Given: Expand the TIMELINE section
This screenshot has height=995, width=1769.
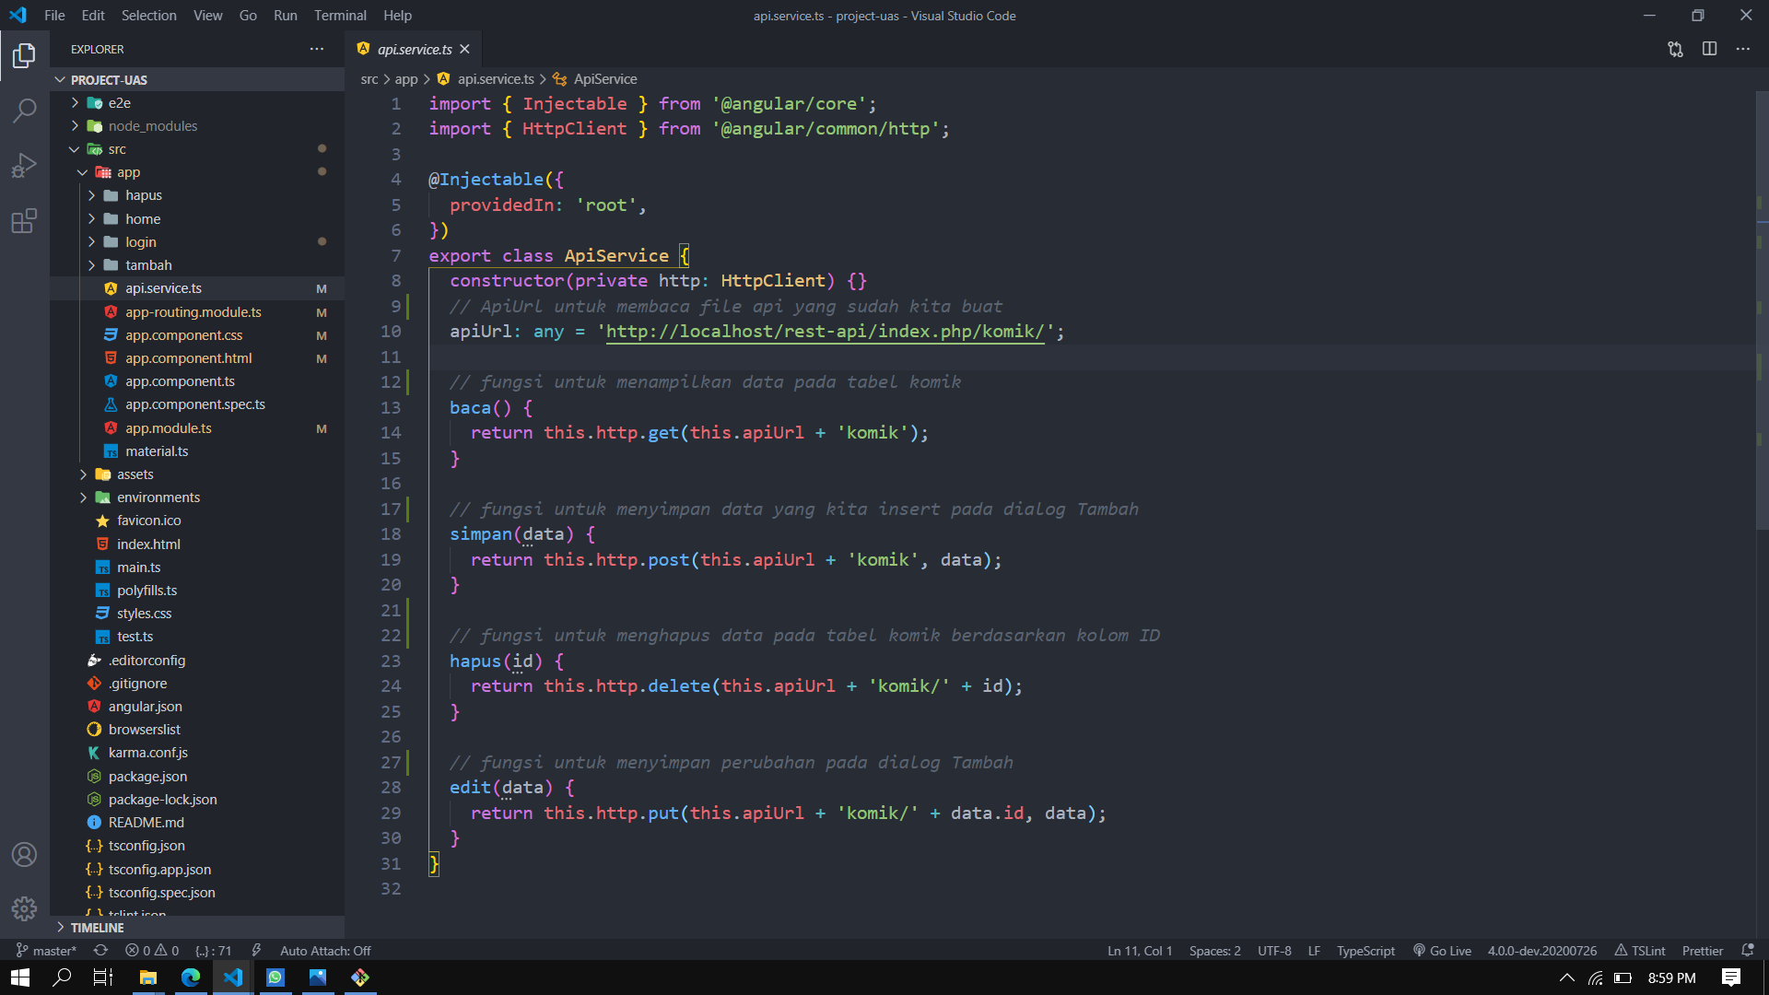Looking at the screenshot, I should [x=97, y=927].
